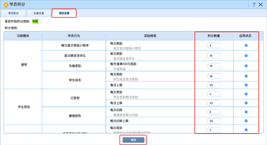
Task: Edit points field for 首次绑定该学生
Action: point(214,56)
